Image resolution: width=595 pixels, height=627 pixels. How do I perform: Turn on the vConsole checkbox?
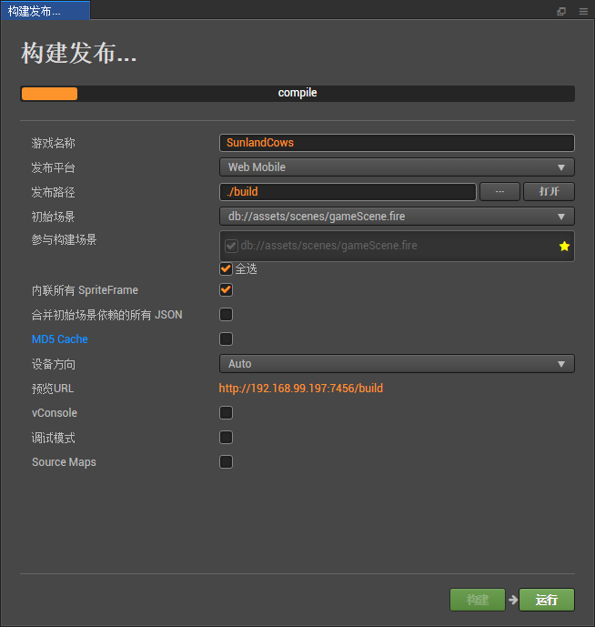click(x=226, y=413)
